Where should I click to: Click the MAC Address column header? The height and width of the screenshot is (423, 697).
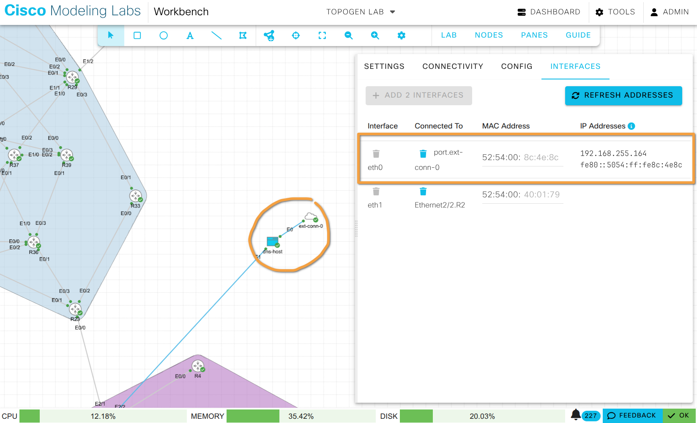coord(506,126)
